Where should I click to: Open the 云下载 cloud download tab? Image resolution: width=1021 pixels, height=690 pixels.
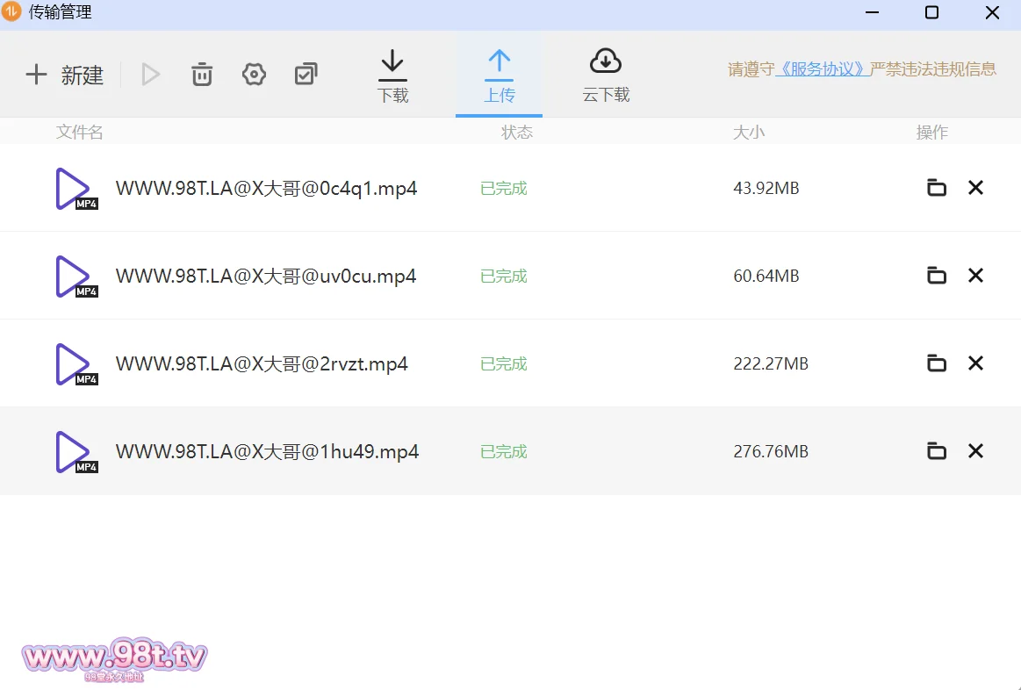click(606, 76)
